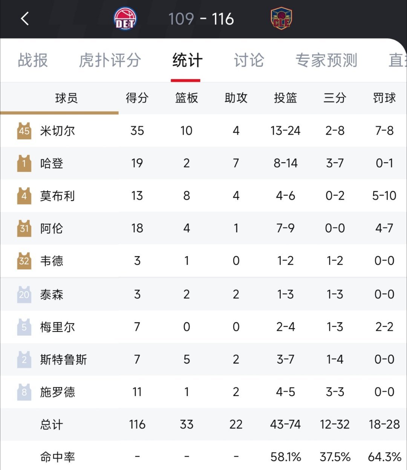This screenshot has height=470, width=407.
Task: Tap jersey icon number 32
Action: (x=24, y=261)
